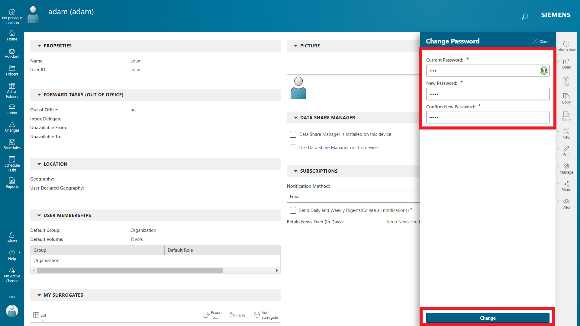Collapse Forward Tasks (Out of Office) section
Image resolution: width=580 pixels, height=326 pixels.
click(x=39, y=95)
